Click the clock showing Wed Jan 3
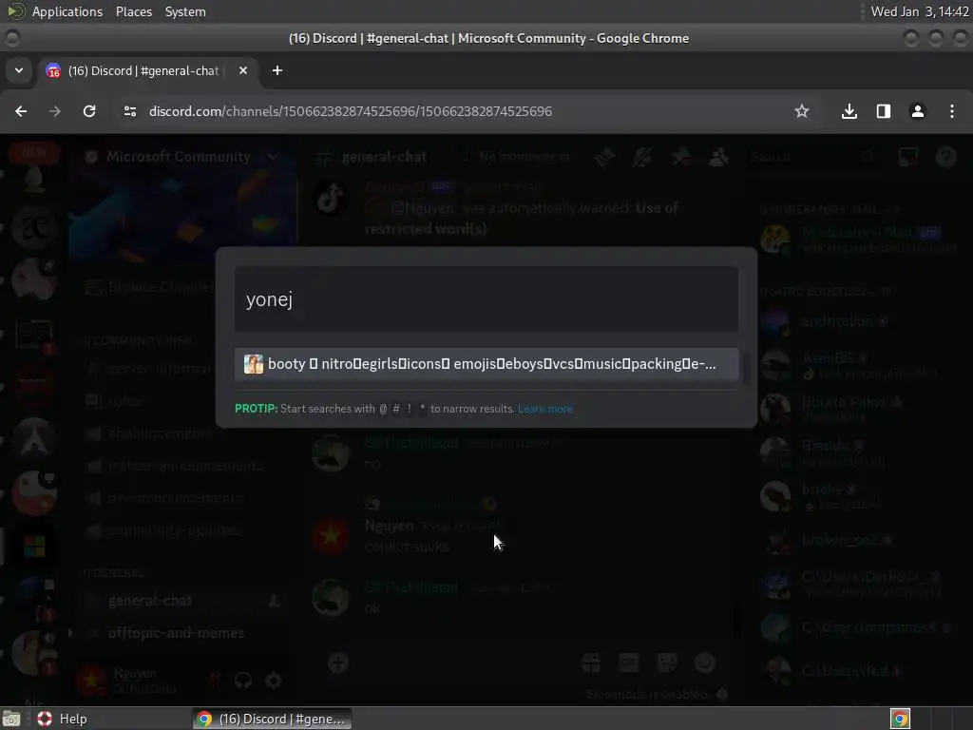973x730 pixels. pos(920,11)
